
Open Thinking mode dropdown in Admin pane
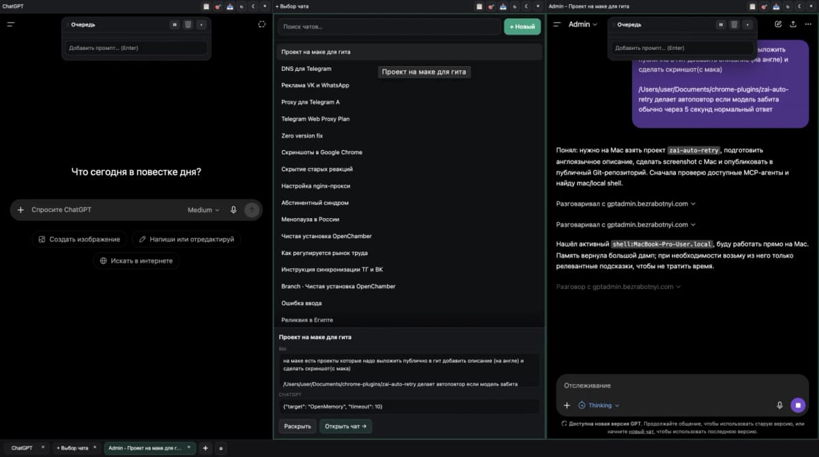click(599, 405)
